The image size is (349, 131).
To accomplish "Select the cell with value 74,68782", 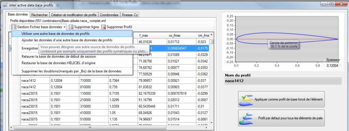I will pos(152,68).
